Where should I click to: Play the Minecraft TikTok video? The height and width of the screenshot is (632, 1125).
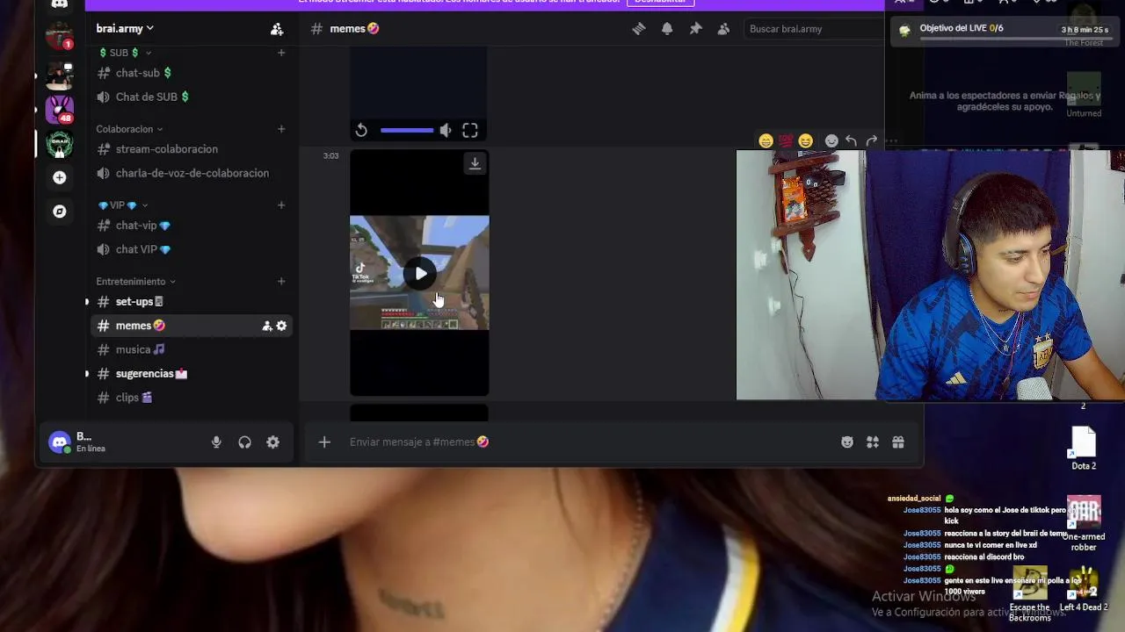pyautogui.click(x=420, y=274)
